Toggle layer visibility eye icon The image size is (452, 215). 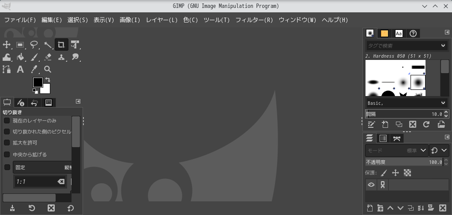(371, 185)
